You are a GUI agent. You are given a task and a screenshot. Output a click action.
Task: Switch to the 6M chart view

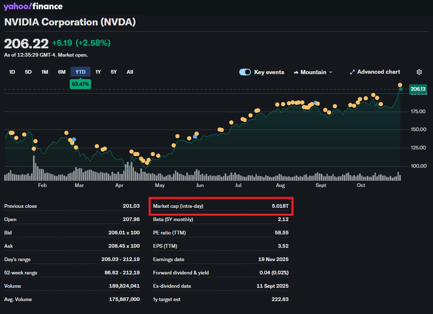[x=61, y=72]
